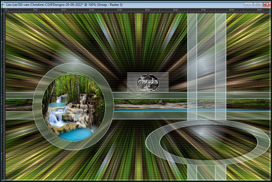Close the Les183 image window
The image size is (272, 182).
tap(267, 4)
